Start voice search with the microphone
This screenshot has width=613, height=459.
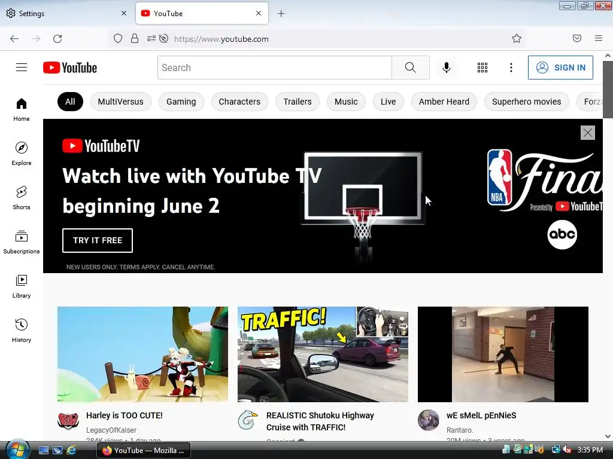tap(447, 68)
